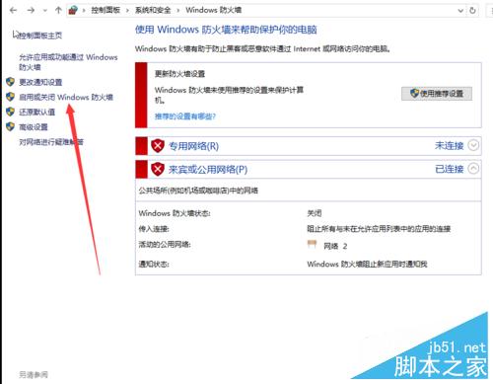Click 通知状态 label
The image size is (493, 384).
pyautogui.click(x=154, y=264)
